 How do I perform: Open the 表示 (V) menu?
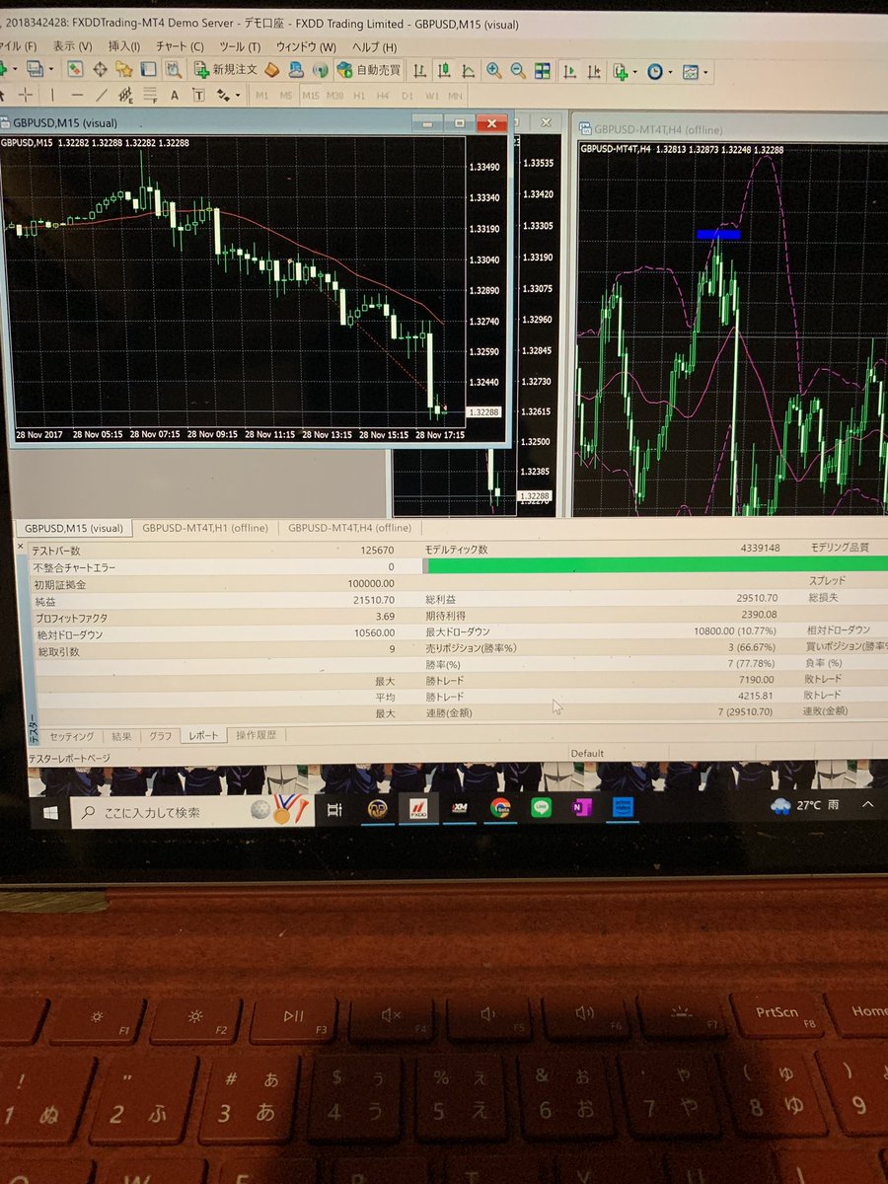(x=72, y=46)
